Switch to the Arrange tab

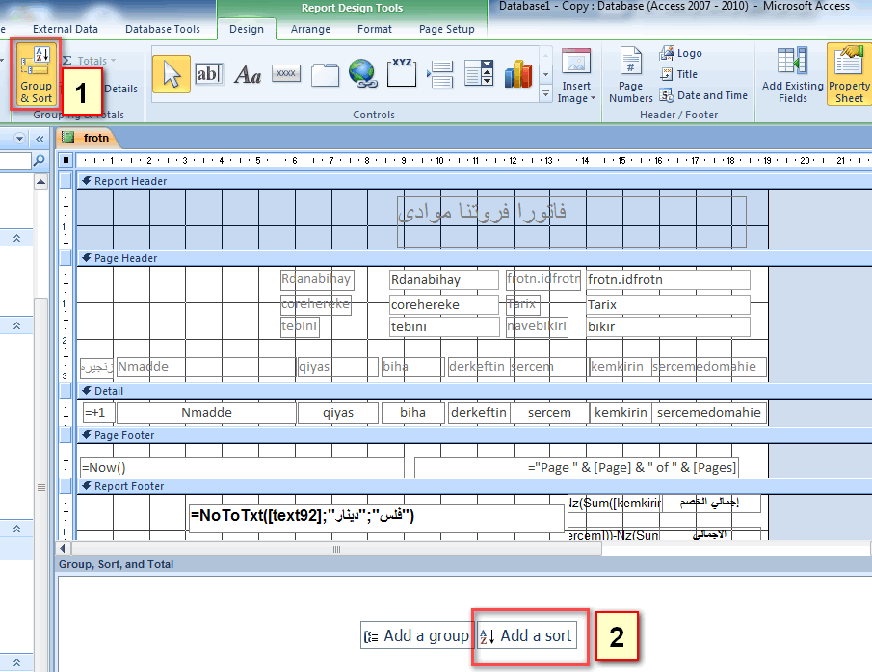[x=310, y=29]
